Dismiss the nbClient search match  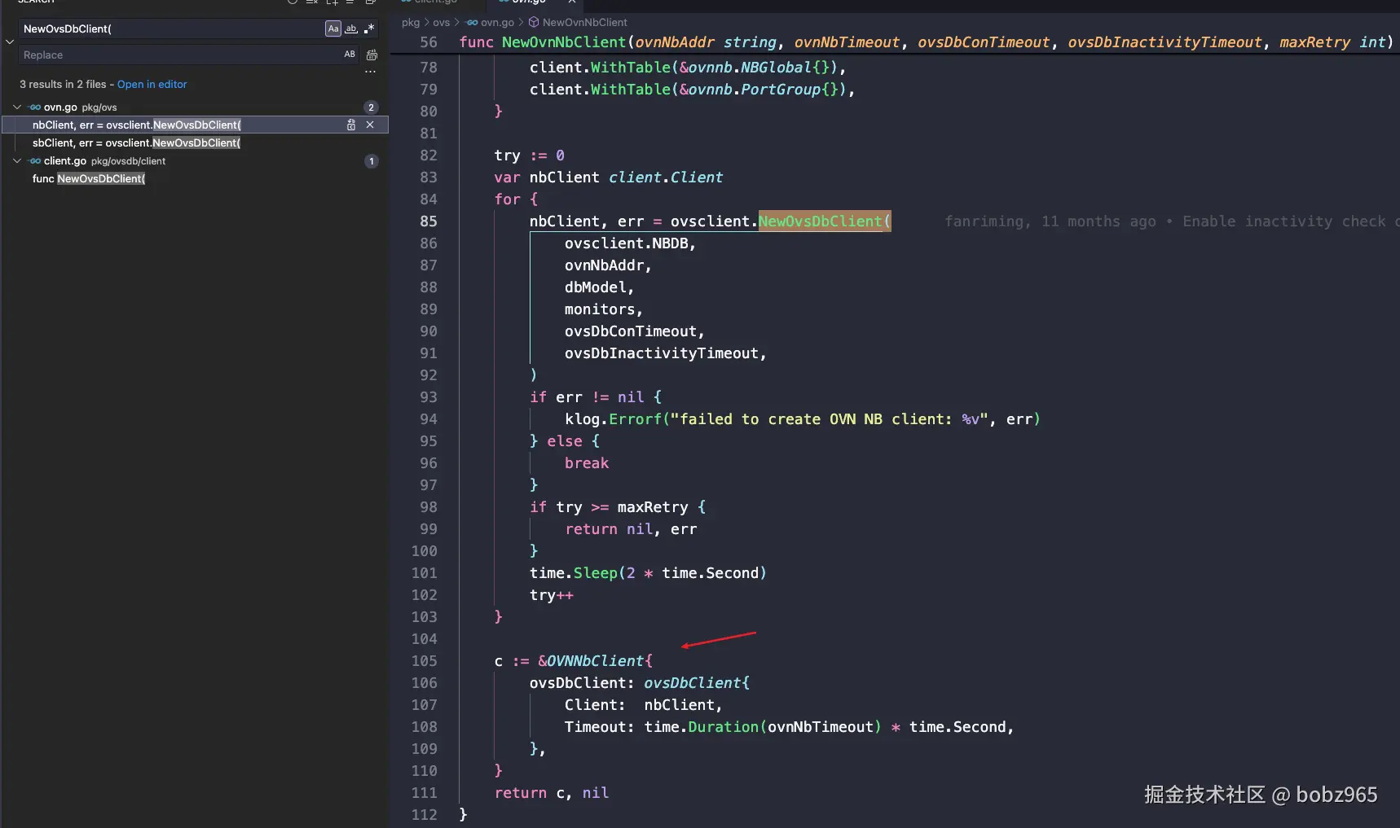(x=370, y=125)
